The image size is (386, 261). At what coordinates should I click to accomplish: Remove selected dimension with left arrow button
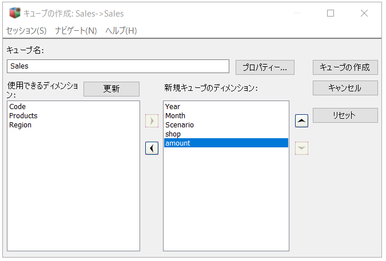point(152,148)
